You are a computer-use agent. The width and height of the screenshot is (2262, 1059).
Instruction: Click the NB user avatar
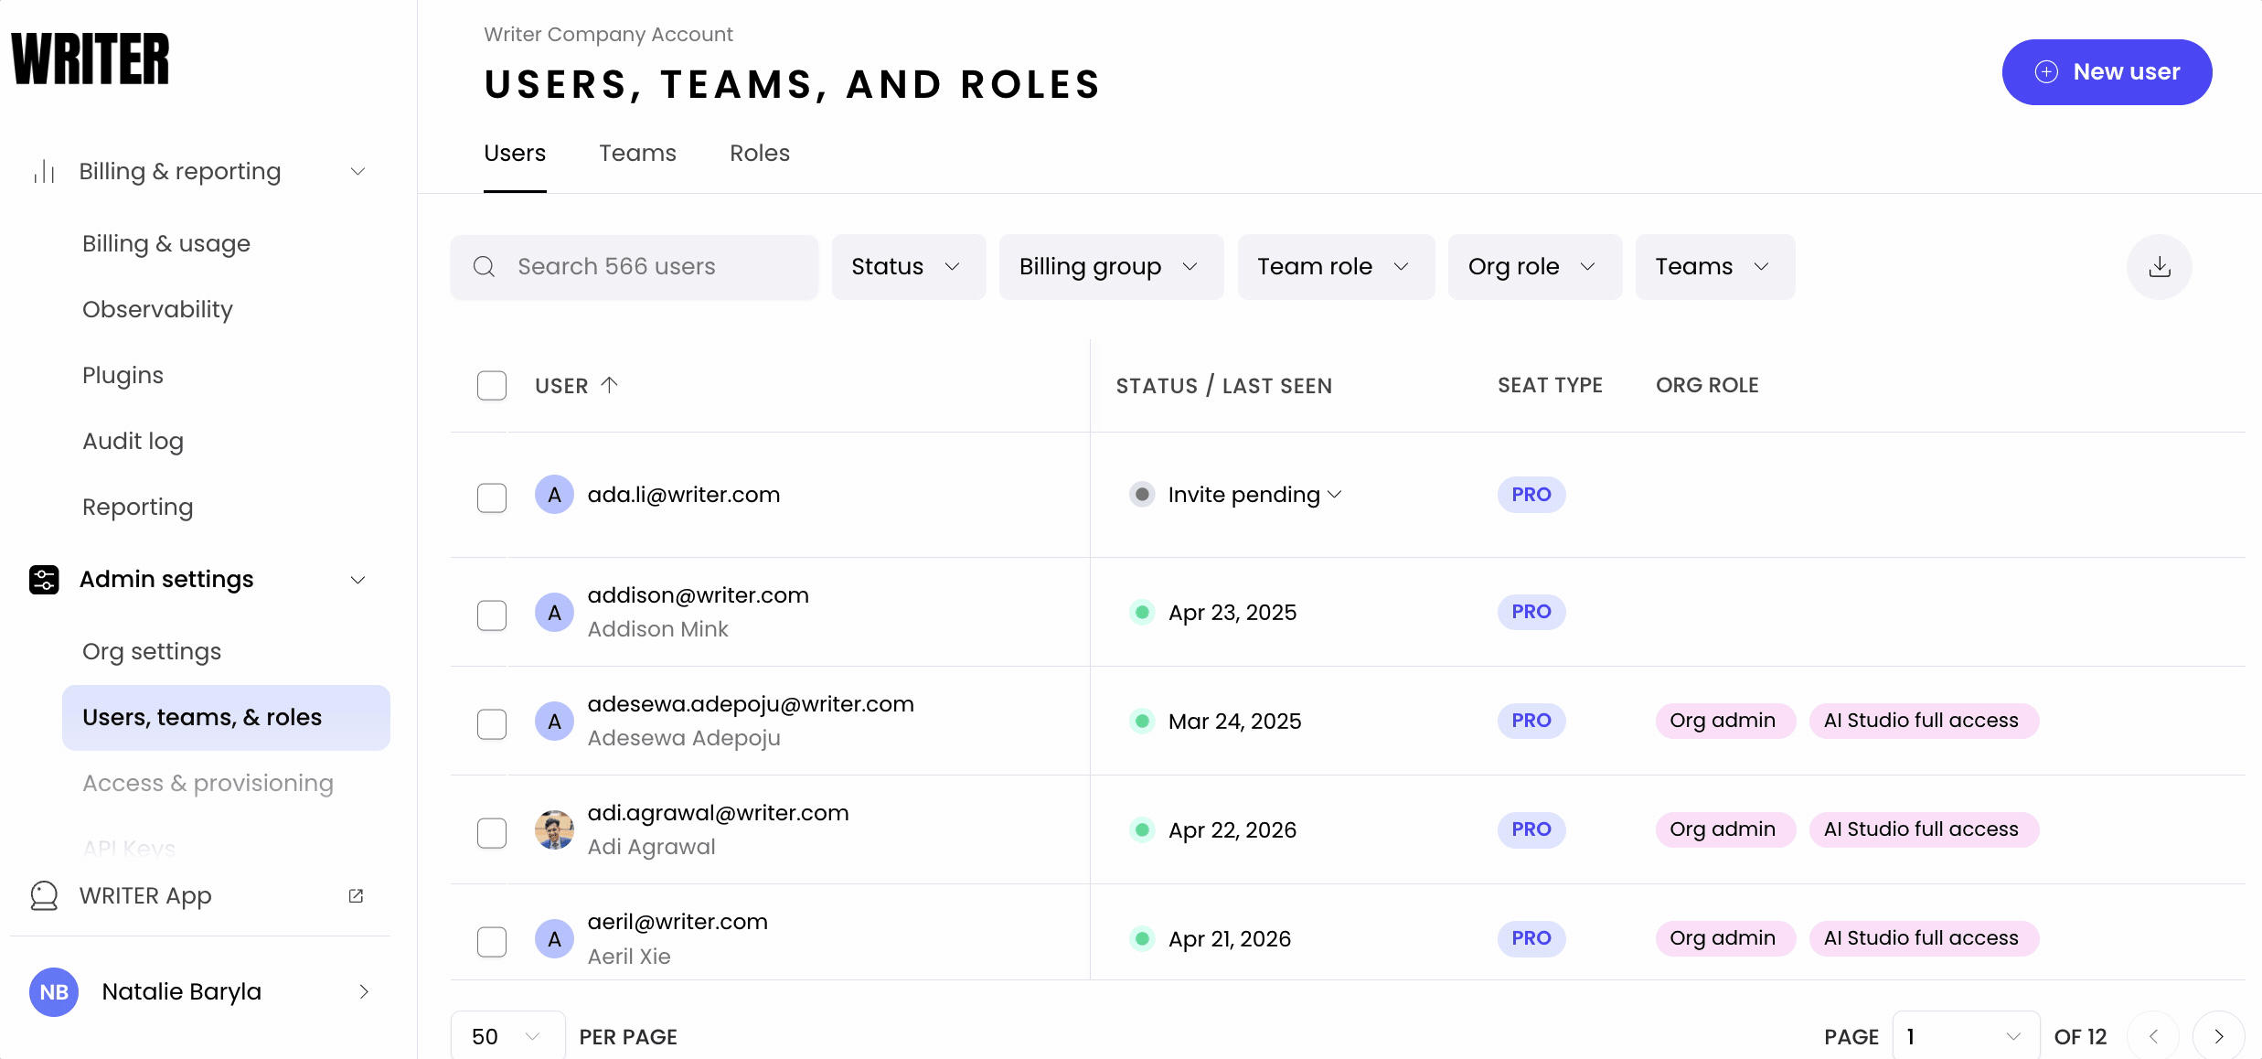(54, 992)
